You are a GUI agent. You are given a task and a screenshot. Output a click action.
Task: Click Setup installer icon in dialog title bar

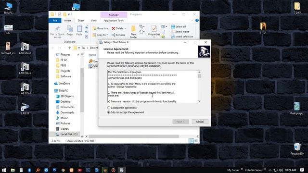(x=101, y=42)
